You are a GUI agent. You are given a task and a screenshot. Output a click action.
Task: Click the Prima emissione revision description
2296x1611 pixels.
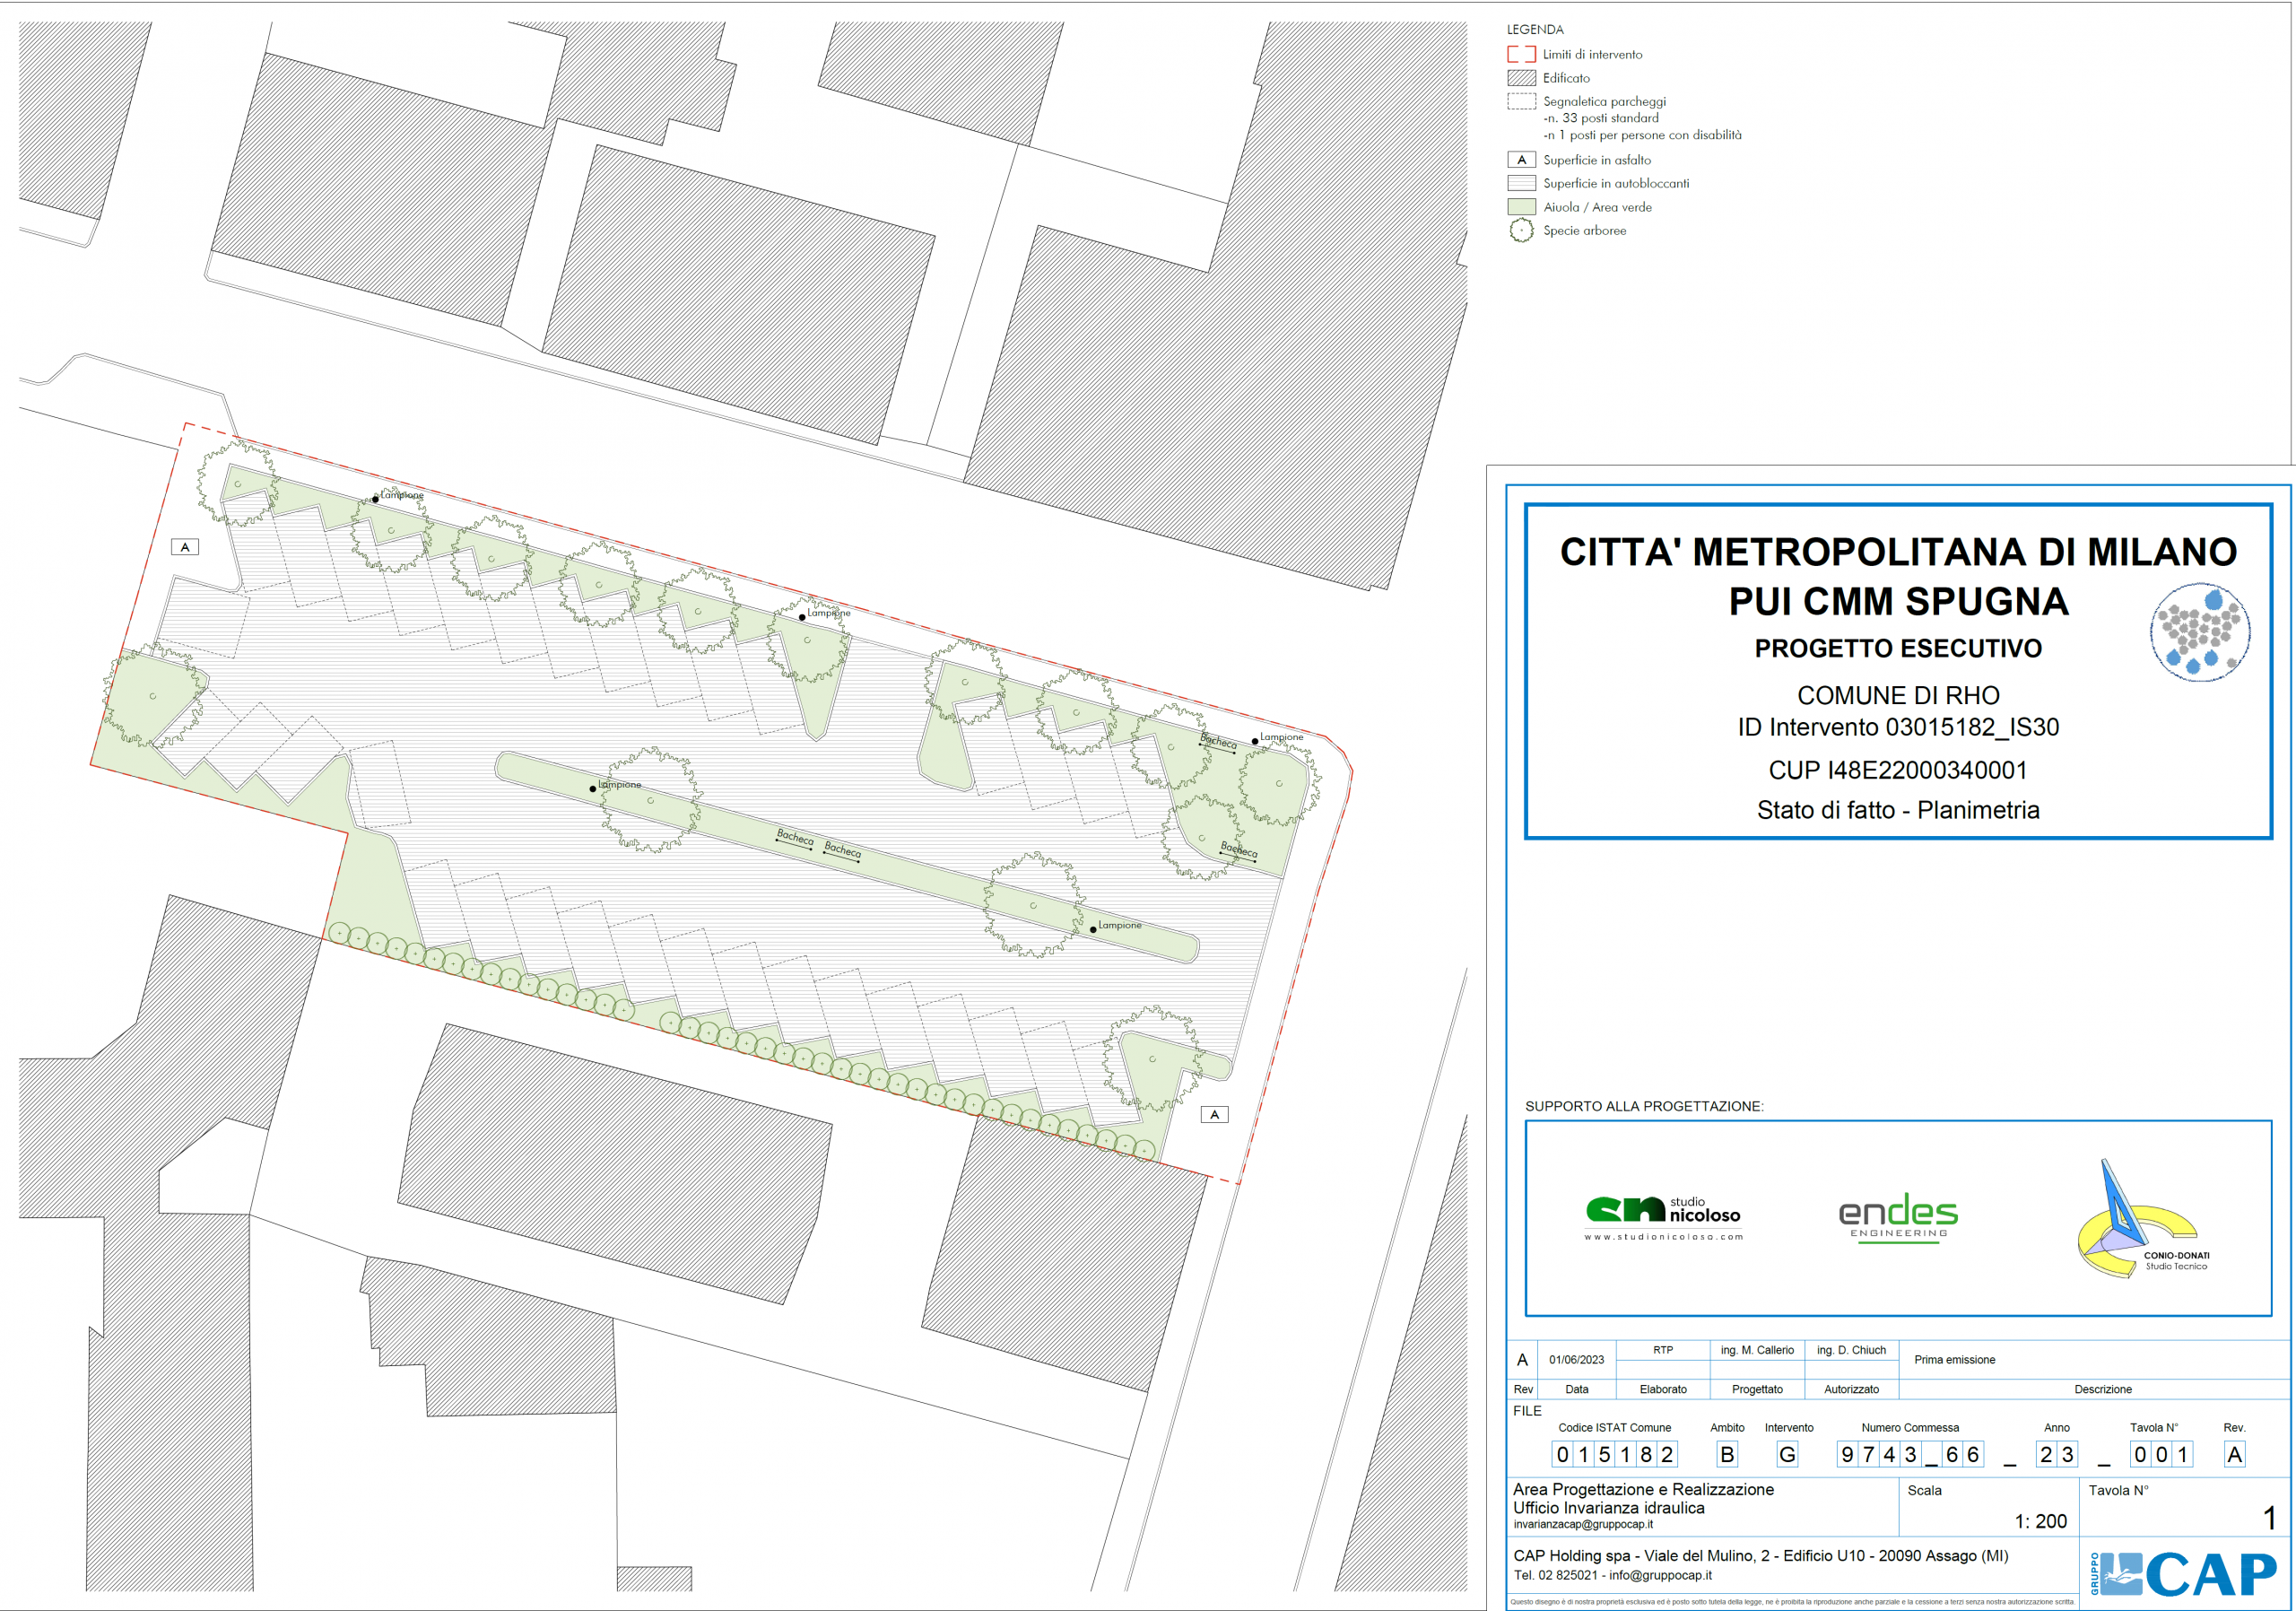(x=1954, y=1360)
